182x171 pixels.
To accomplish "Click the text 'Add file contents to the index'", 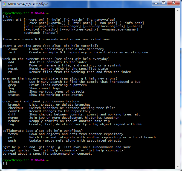I will (x=58, y=62).
